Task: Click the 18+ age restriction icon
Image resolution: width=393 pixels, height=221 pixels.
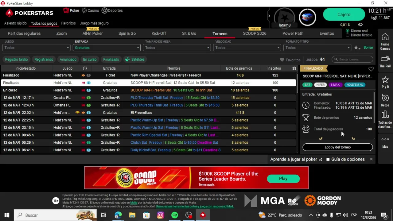Action: coord(56,201)
